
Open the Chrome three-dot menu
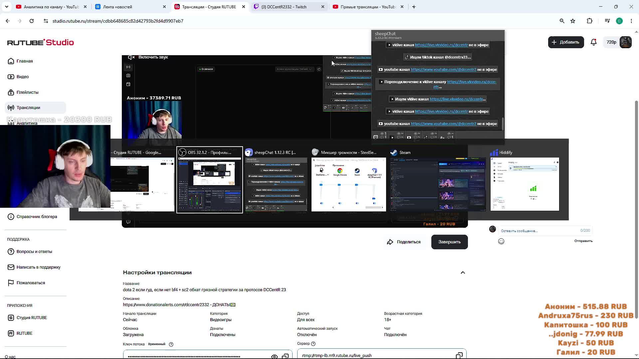(631, 21)
